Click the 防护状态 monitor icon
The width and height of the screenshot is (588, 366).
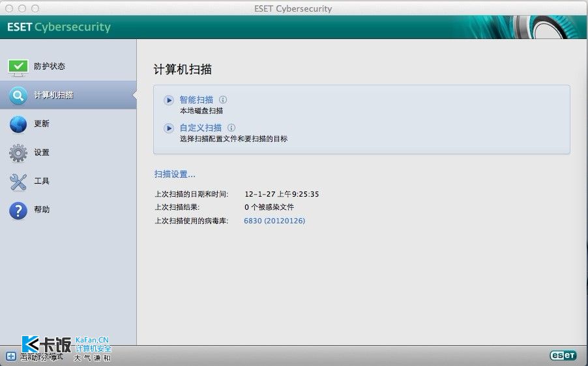coord(18,68)
